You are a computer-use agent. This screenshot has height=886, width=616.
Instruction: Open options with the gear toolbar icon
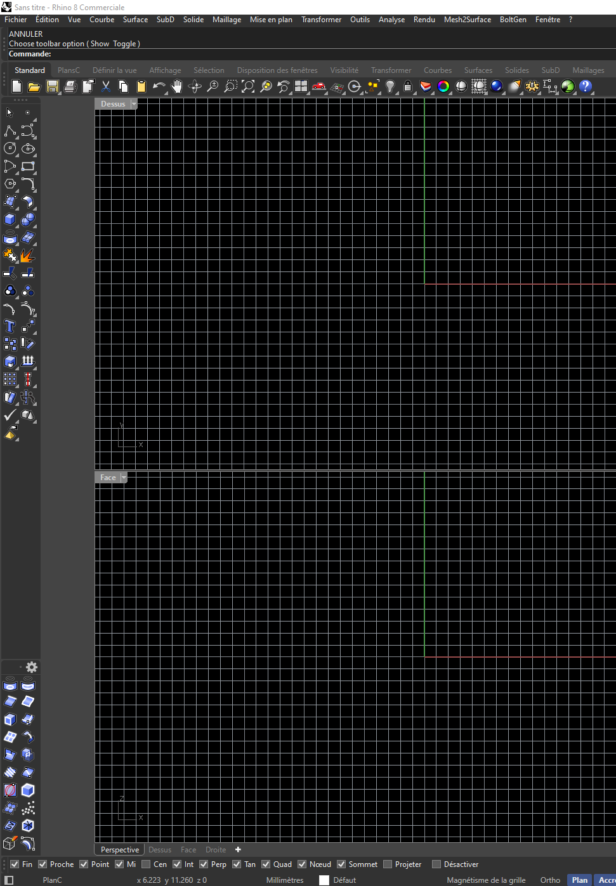[x=532, y=86]
